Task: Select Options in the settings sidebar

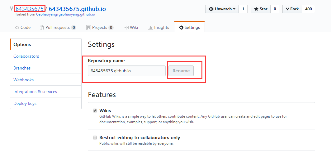Action: pyautogui.click(x=46, y=44)
